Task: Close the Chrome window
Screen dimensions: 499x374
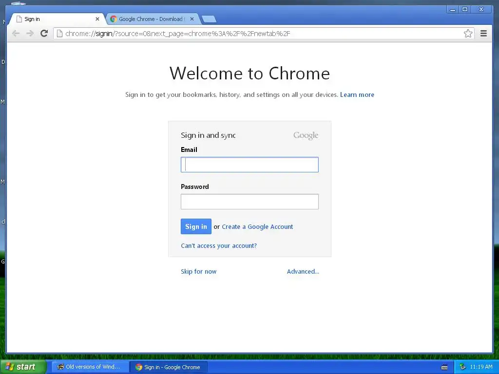Action: click(x=481, y=10)
